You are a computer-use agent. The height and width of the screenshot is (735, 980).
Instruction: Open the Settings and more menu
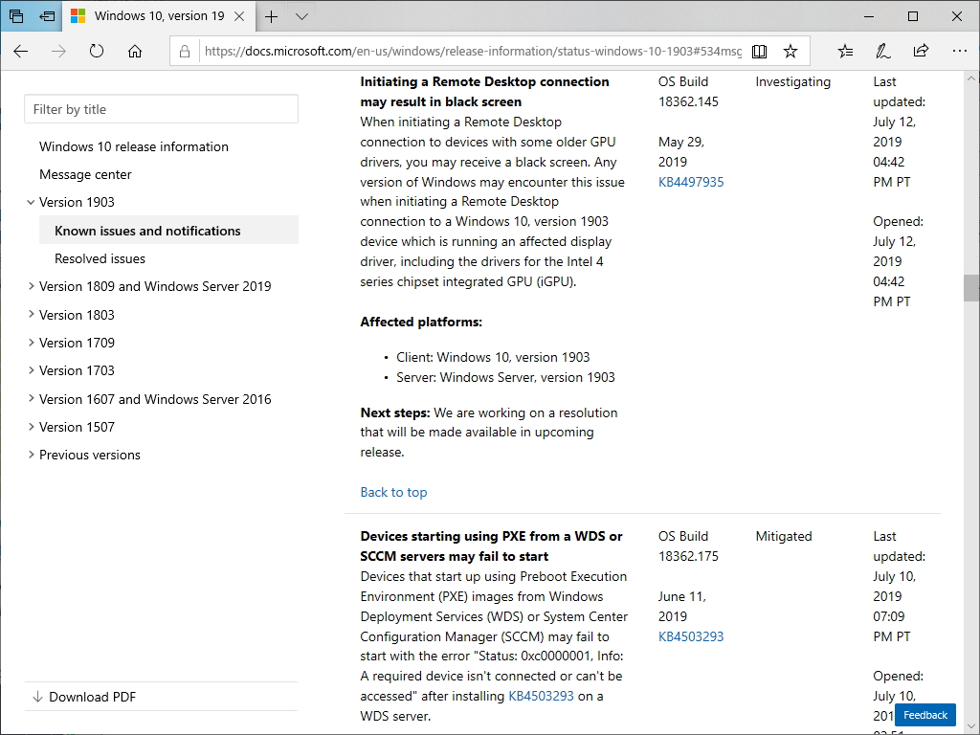click(x=959, y=51)
